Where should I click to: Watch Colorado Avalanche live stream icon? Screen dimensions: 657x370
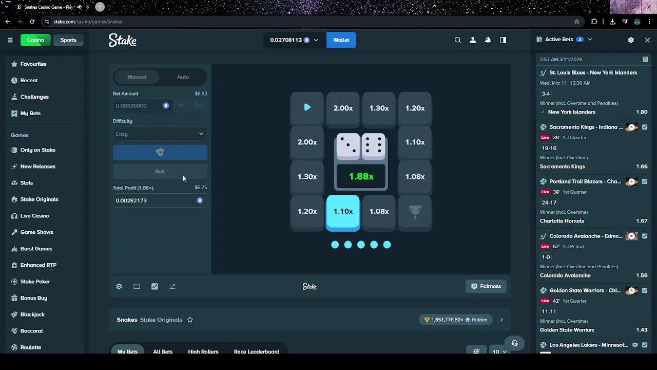pyautogui.click(x=632, y=236)
